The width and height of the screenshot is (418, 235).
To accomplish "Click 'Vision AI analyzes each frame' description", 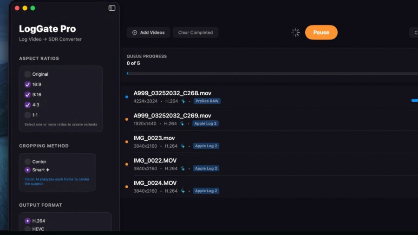I will pos(57,182).
